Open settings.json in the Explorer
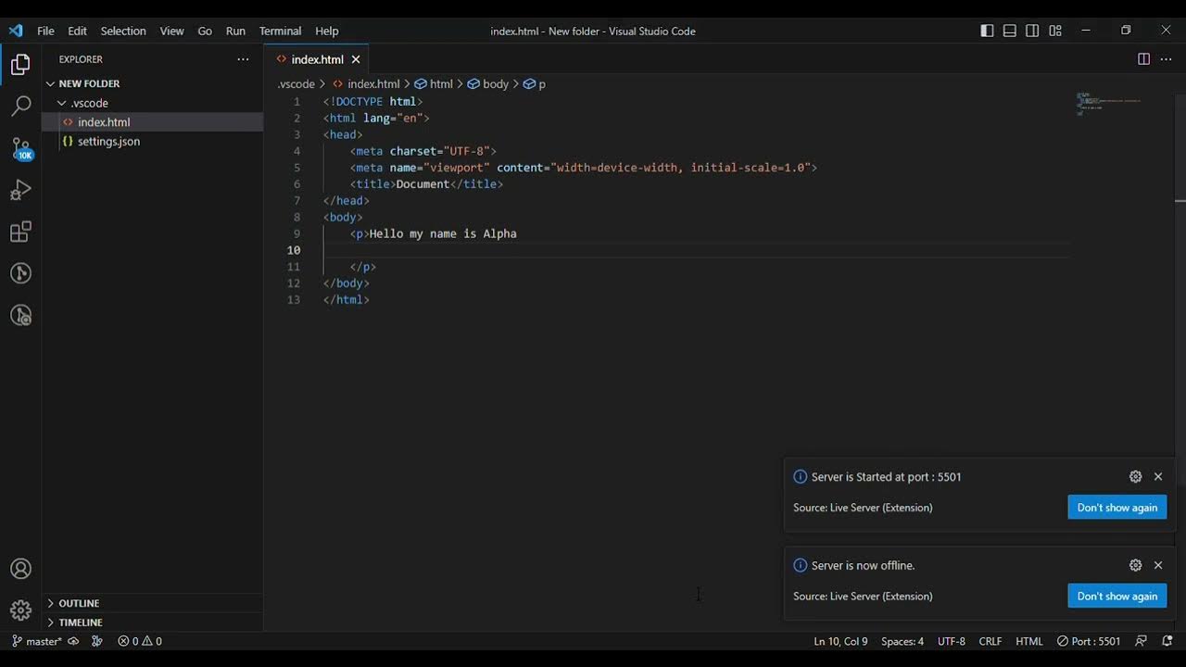The image size is (1186, 667). [x=108, y=142]
